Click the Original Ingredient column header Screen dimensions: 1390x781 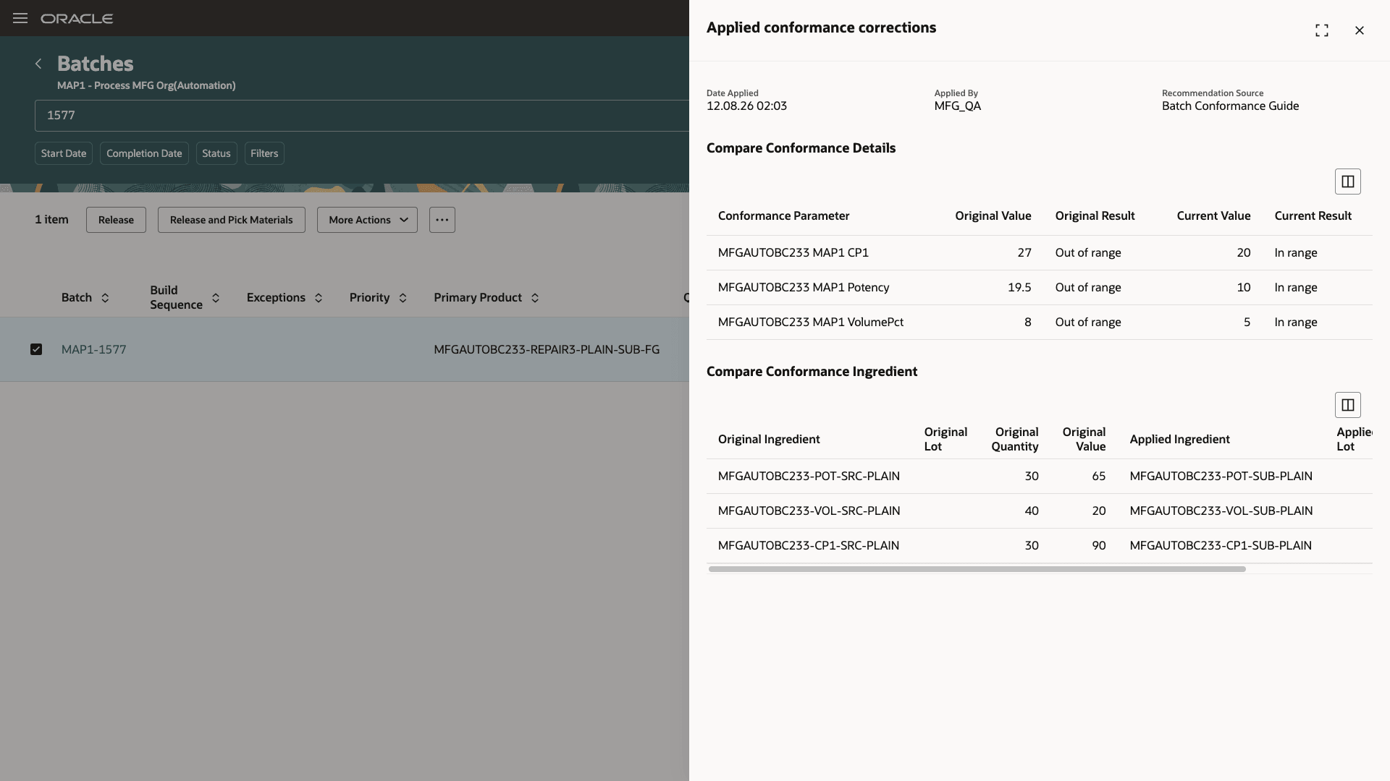click(769, 439)
